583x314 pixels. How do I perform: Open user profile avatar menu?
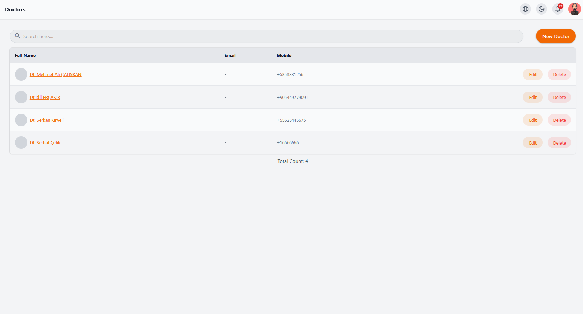tap(575, 9)
